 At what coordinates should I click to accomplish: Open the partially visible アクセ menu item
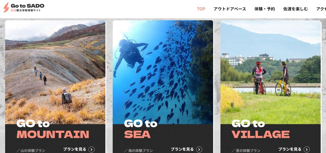point(321,9)
